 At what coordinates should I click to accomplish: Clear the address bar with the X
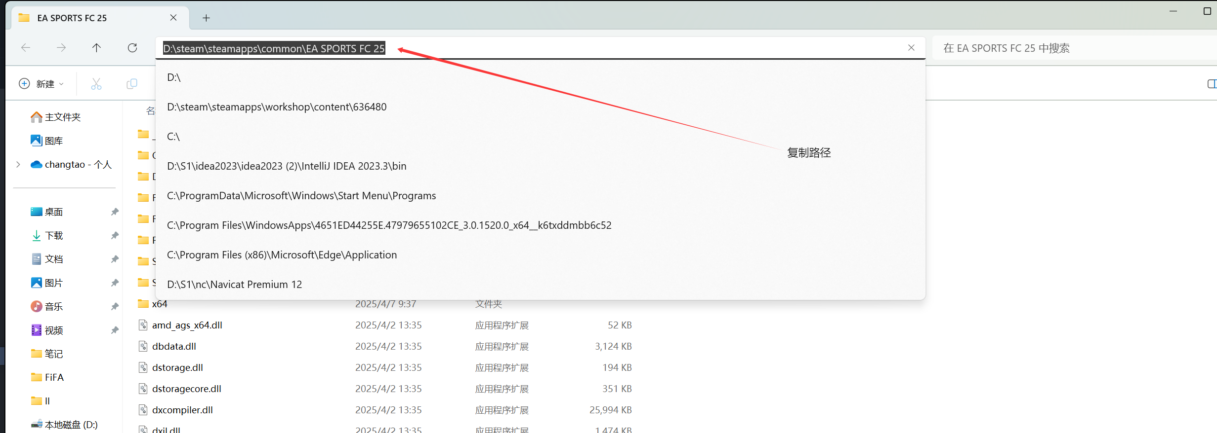(911, 48)
